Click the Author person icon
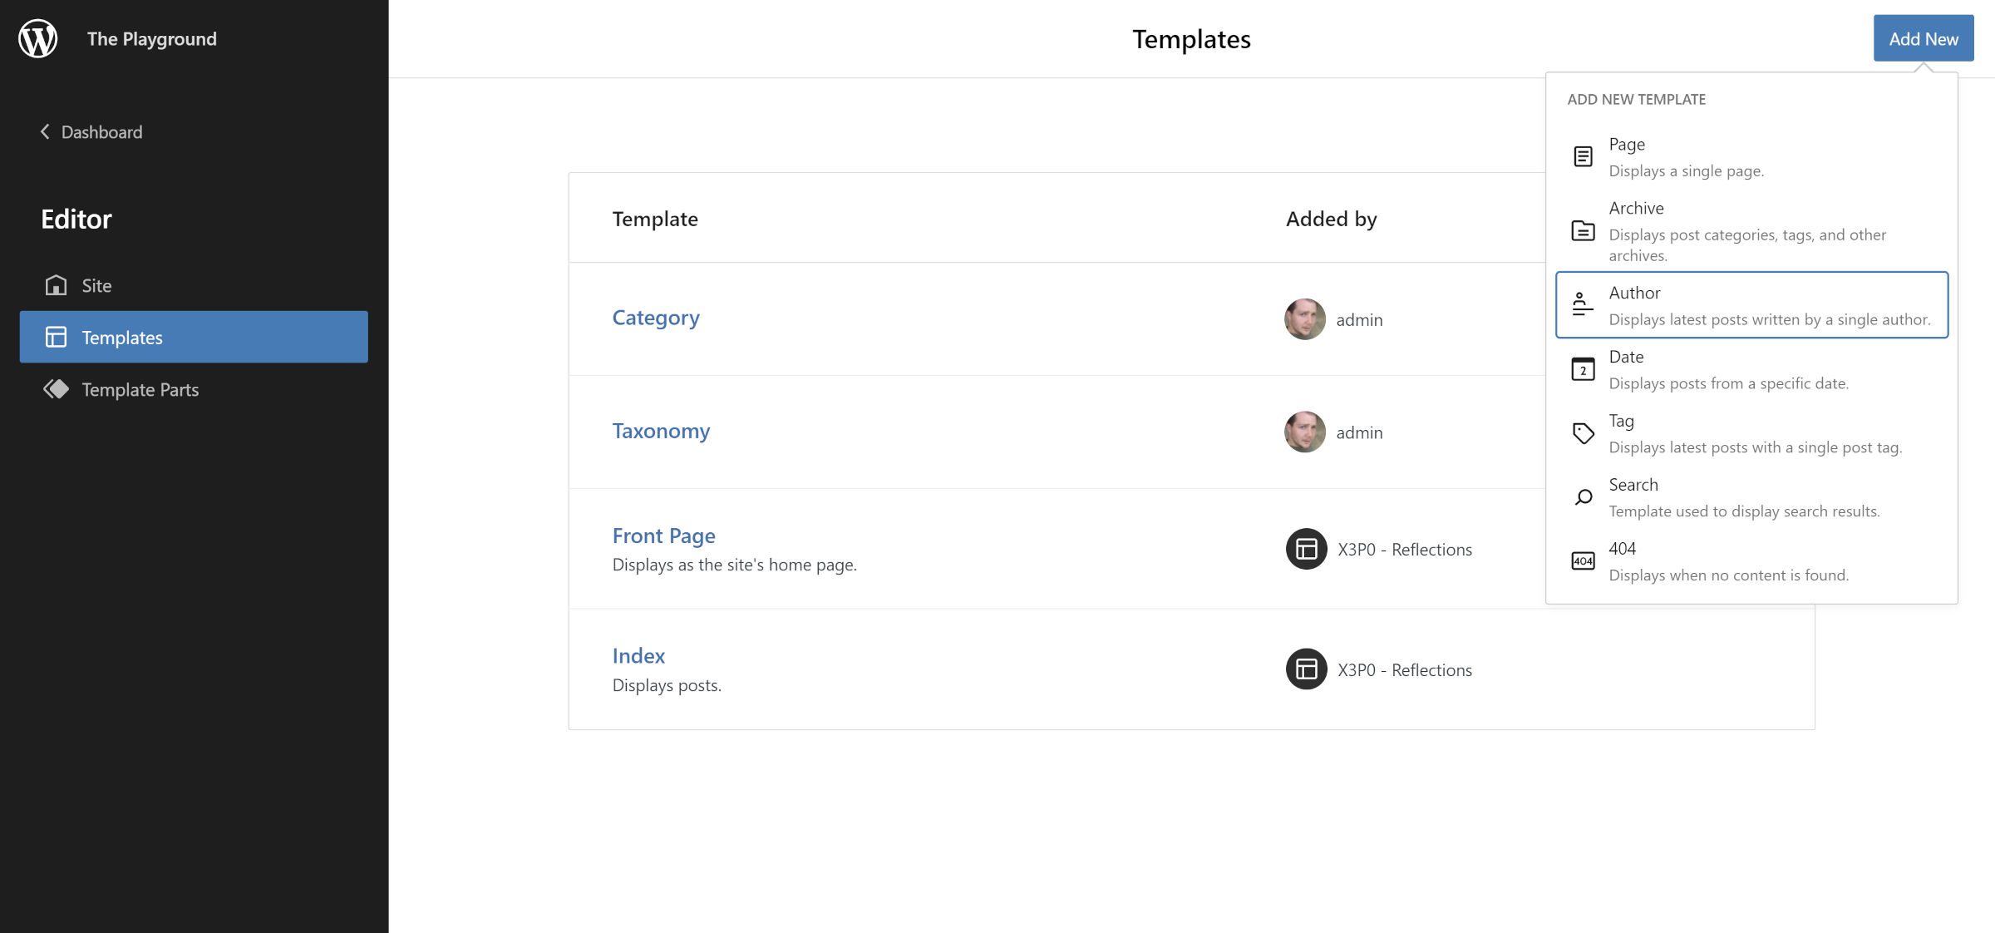Screen dimensions: 1995x933 tap(1583, 304)
